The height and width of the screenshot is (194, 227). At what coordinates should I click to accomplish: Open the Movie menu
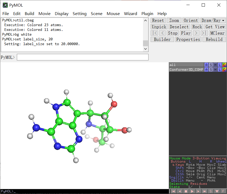pyautogui.click(x=45, y=14)
